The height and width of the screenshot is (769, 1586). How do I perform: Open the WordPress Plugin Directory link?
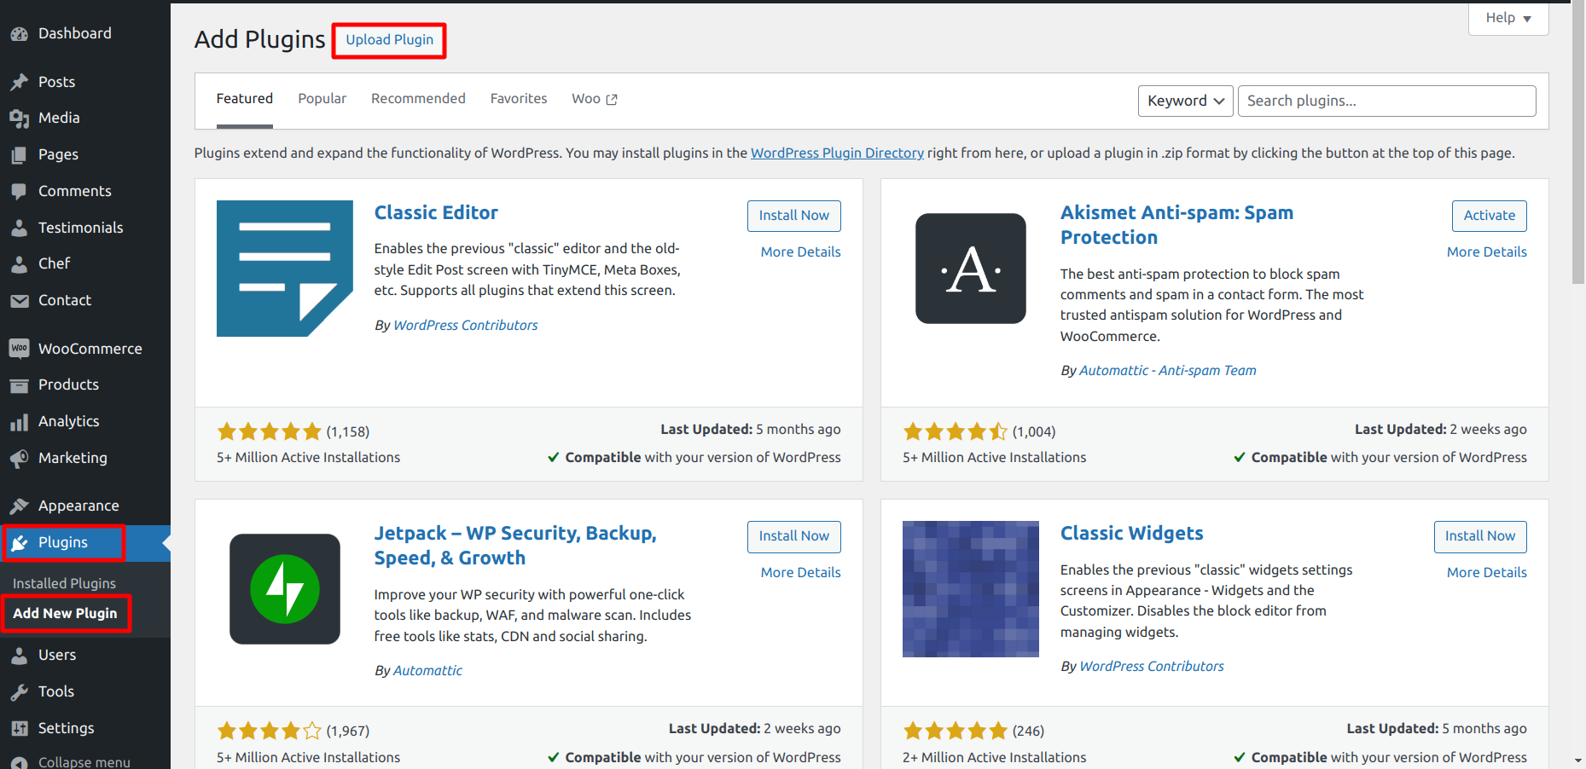(x=837, y=153)
